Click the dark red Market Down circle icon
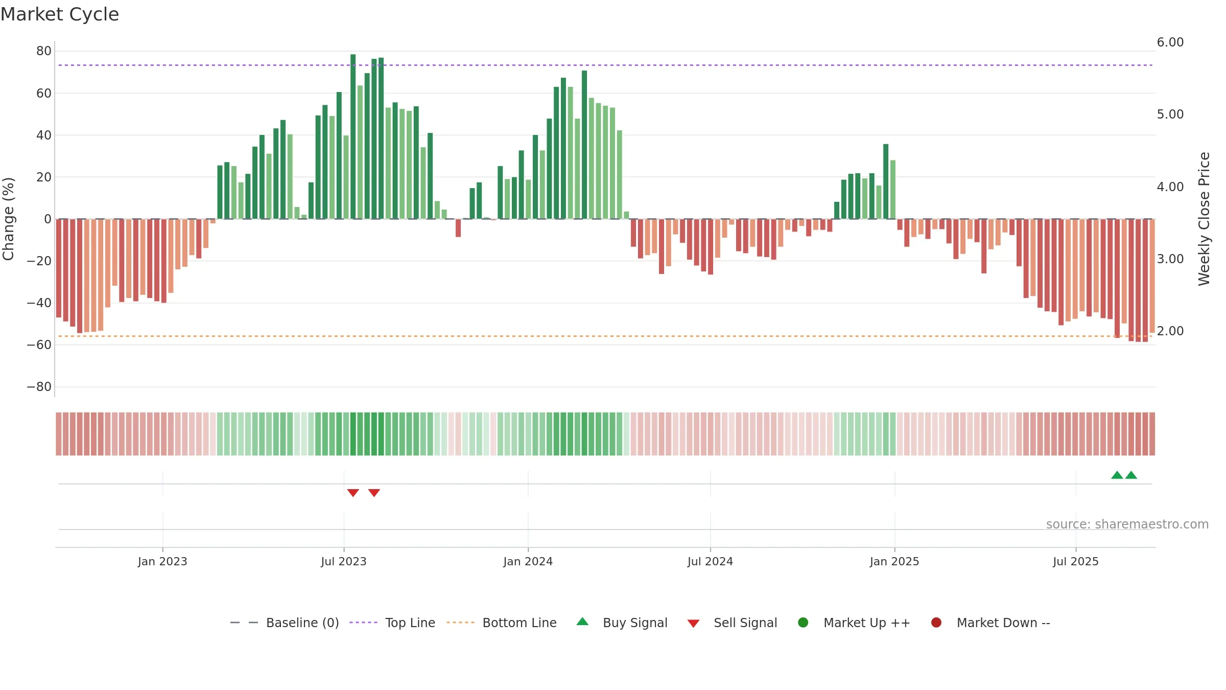 pos(936,623)
